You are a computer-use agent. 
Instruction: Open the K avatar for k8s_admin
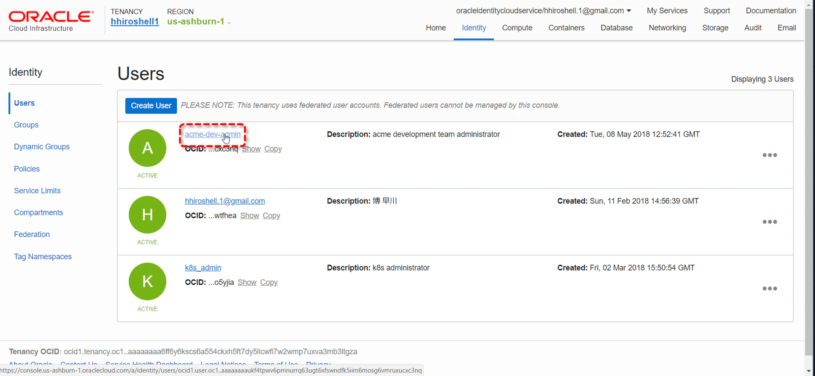147,281
